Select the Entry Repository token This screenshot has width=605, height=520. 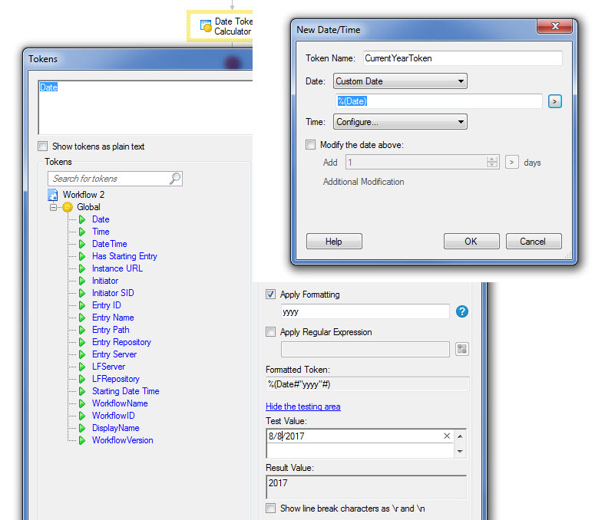coord(121,342)
